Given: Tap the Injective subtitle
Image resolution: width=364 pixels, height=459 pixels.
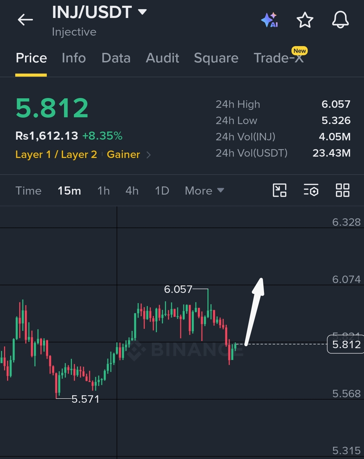Looking at the screenshot, I should coord(74,32).
